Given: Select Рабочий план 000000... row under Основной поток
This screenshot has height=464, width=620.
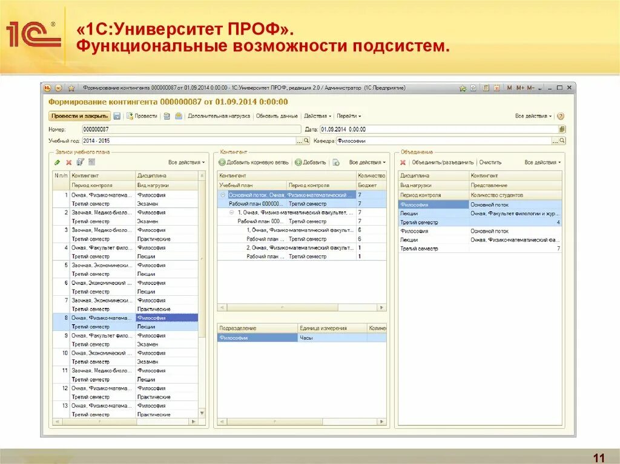Looking at the screenshot, I should (302, 204).
